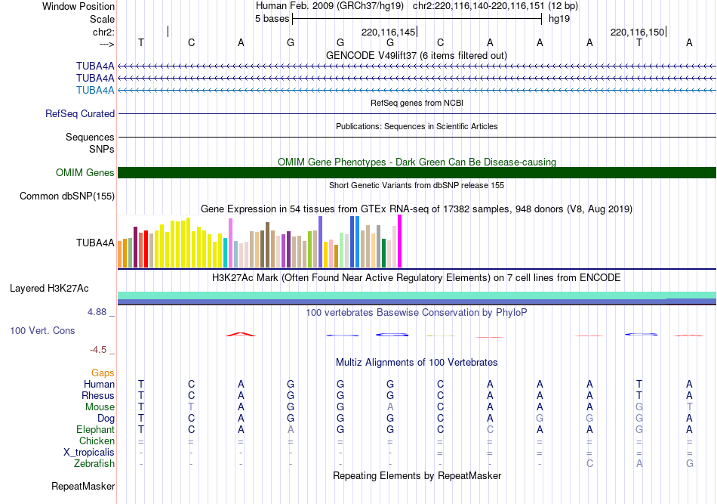This screenshot has width=717, height=504.
Task: Click the Scale label in the ruler
Action: pyautogui.click(x=102, y=19)
